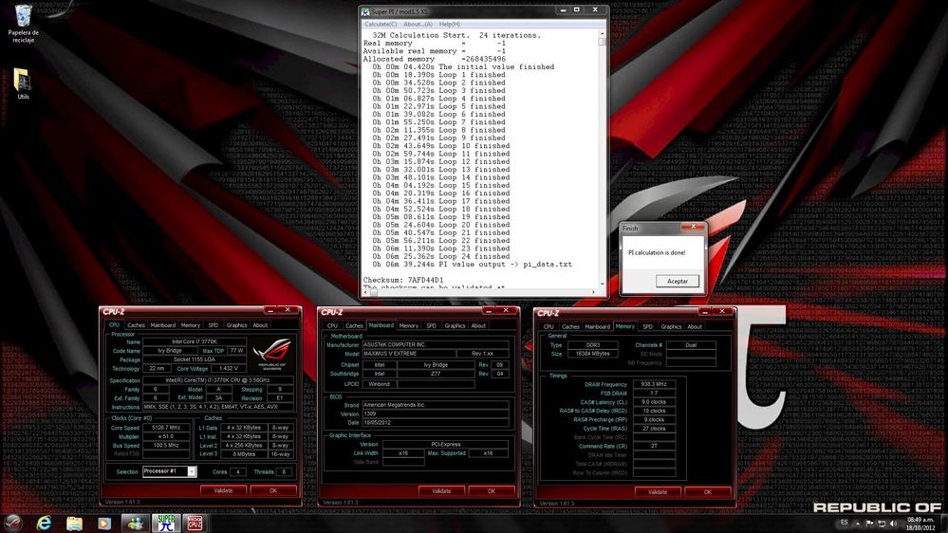
Task: Open Memory tab in middle CPU-Z window
Action: point(409,325)
